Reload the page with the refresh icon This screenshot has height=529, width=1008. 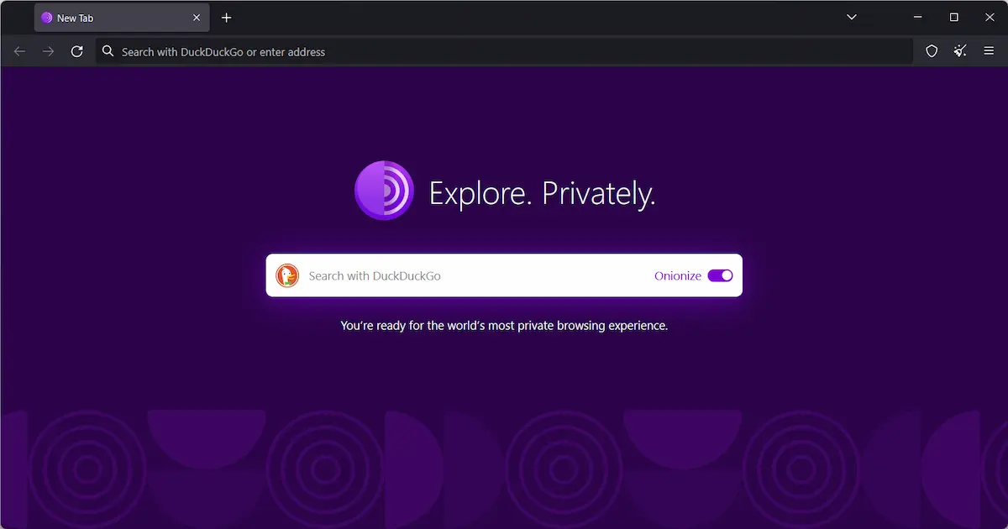click(x=76, y=51)
